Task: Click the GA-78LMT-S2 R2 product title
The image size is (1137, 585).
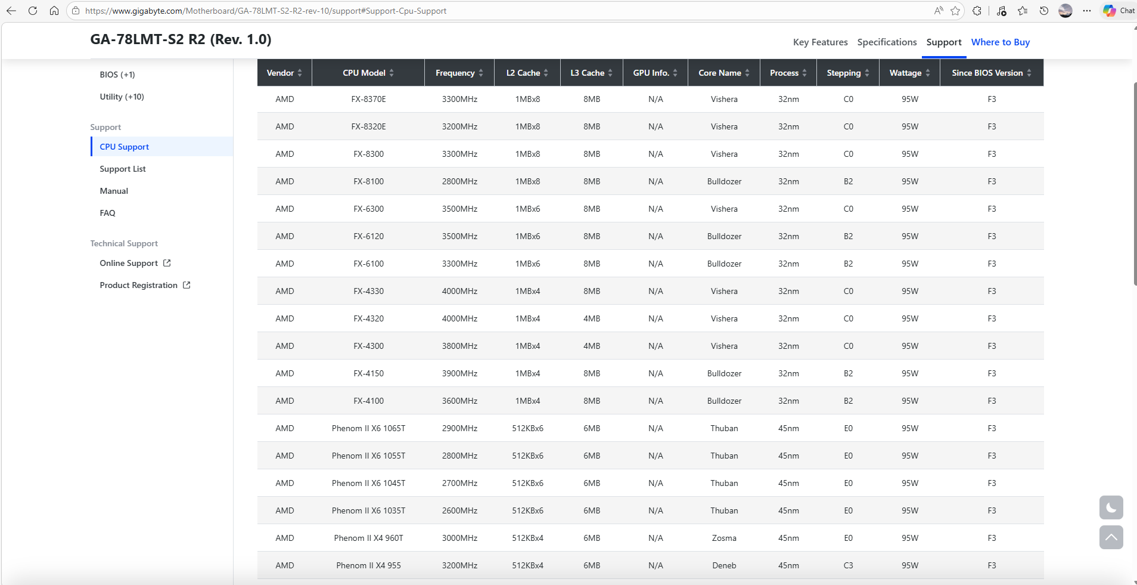Action: [181, 39]
